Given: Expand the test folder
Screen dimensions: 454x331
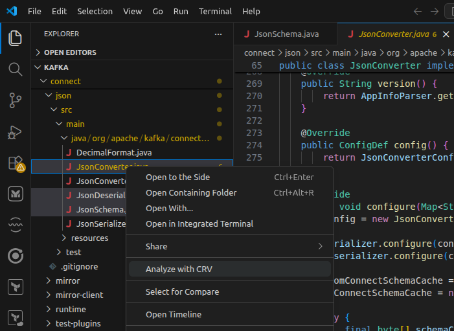Looking at the screenshot, I should click(x=59, y=252).
